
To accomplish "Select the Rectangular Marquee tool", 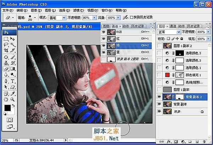I will (x=6, y=39).
